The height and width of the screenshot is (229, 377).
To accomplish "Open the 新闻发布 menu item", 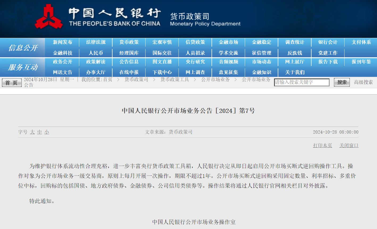I will [63, 42].
